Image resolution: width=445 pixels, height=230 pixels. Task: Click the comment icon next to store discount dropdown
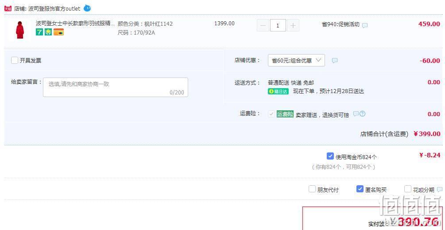(x=335, y=60)
